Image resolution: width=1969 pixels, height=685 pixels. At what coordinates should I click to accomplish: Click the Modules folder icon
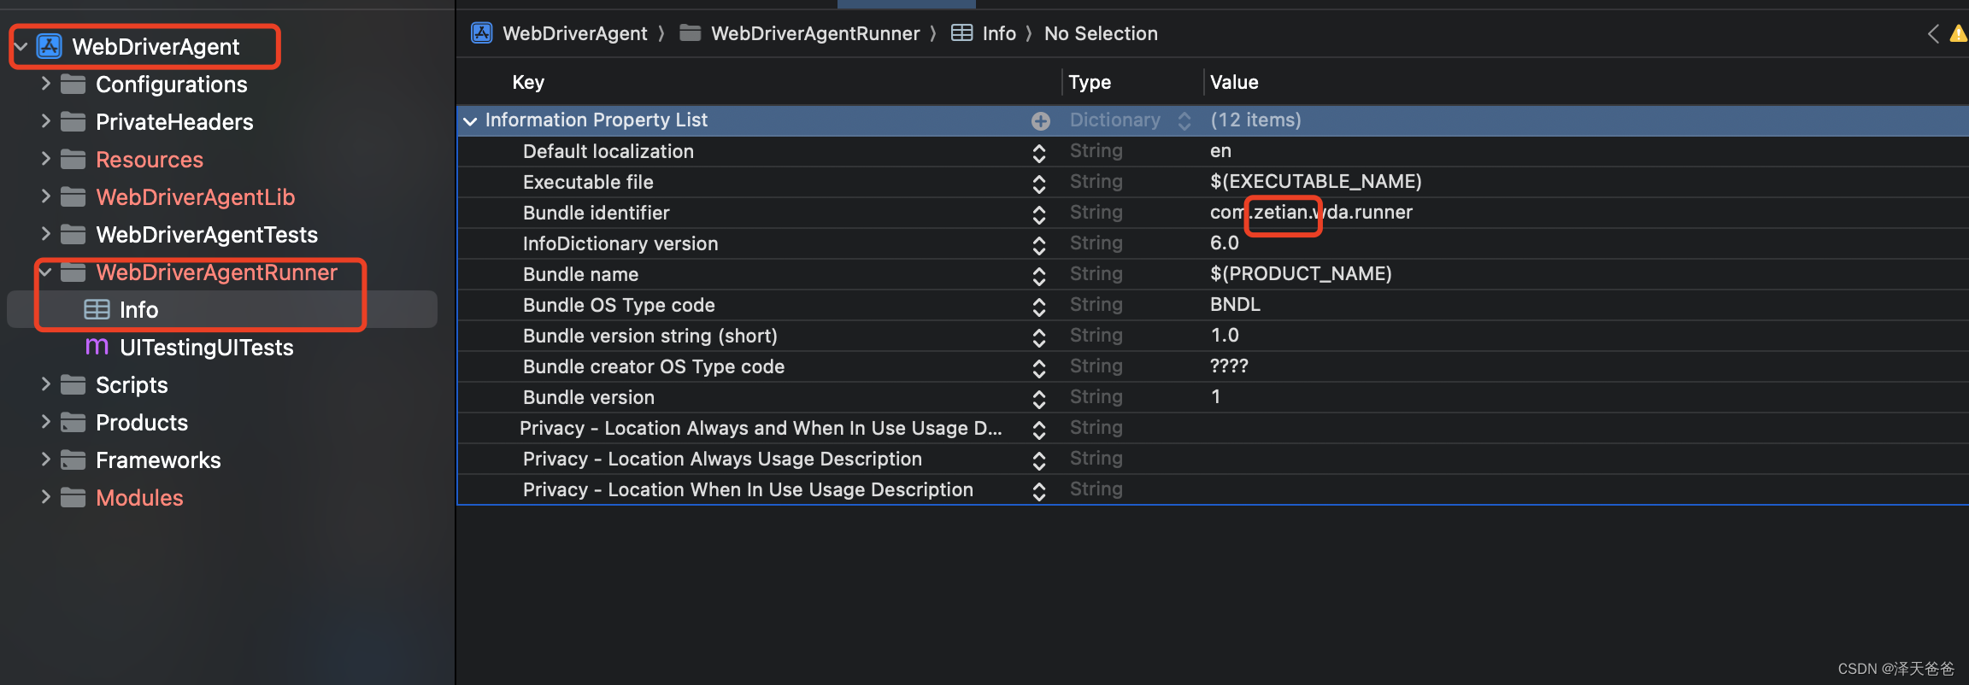(x=73, y=497)
